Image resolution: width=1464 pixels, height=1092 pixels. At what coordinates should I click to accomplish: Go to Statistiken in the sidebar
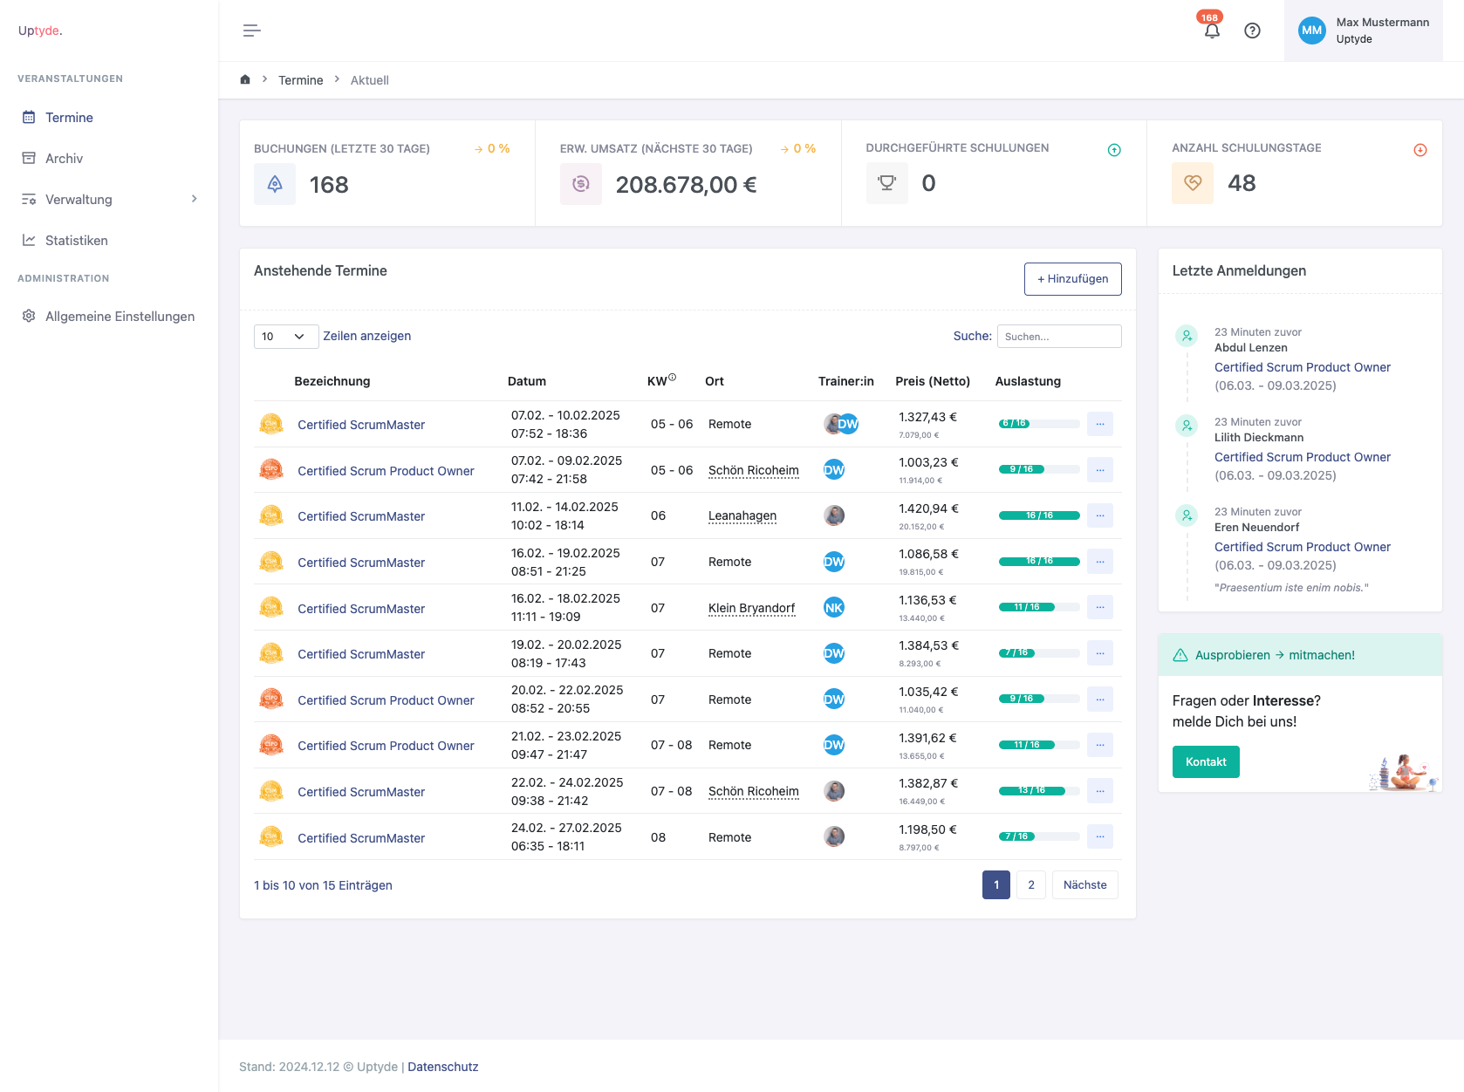point(76,241)
